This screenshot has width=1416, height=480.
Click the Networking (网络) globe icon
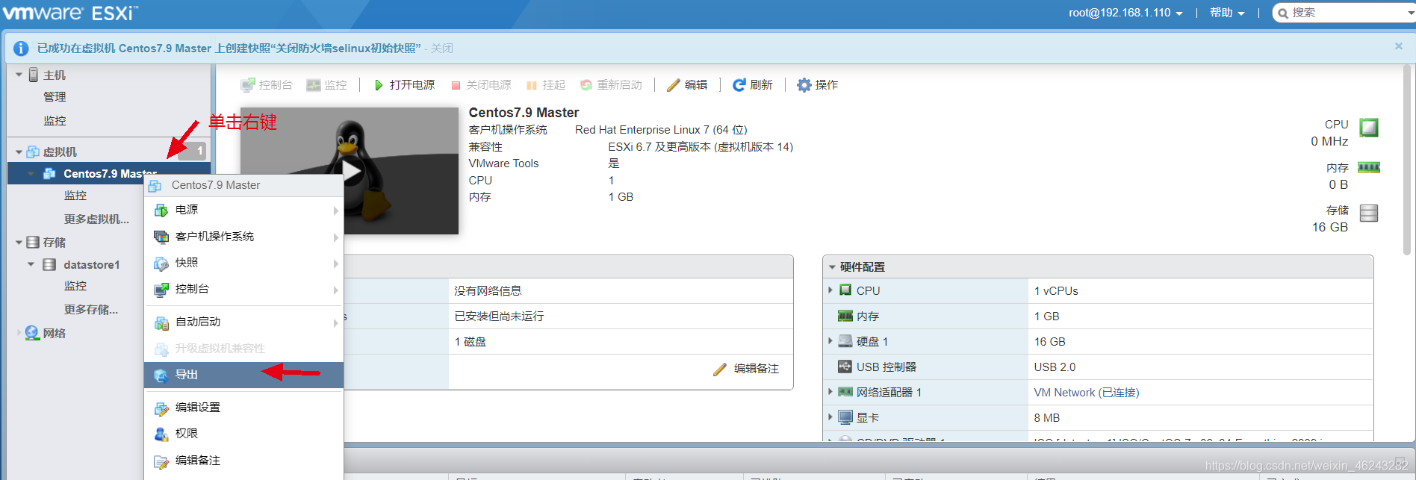click(32, 333)
